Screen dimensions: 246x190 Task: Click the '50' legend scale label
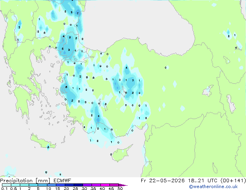(120, 188)
